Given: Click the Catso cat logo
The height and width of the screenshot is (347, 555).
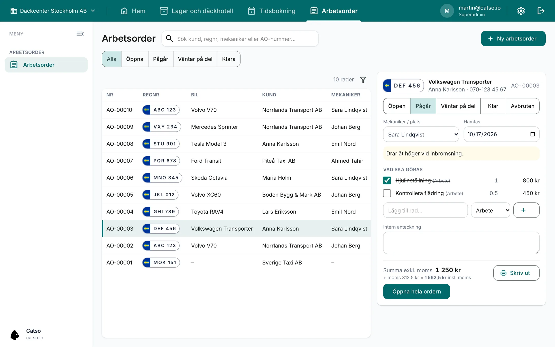Looking at the screenshot, I should (15, 334).
